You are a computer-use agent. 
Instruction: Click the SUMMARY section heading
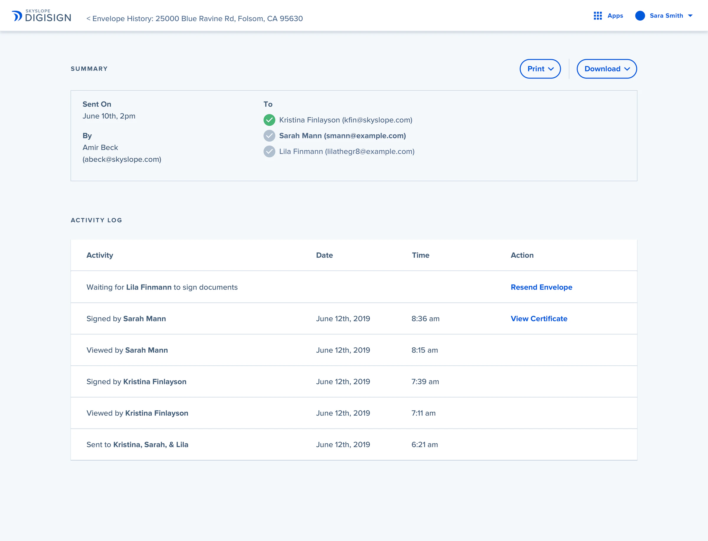89,69
